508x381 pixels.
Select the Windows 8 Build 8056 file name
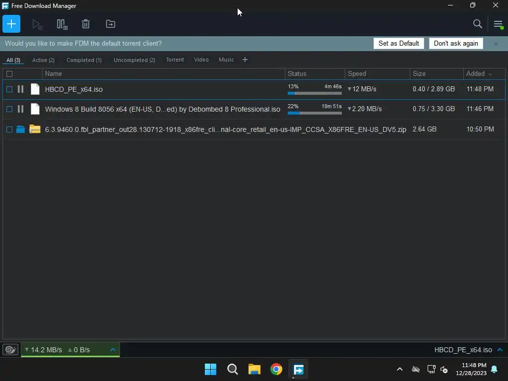(163, 109)
